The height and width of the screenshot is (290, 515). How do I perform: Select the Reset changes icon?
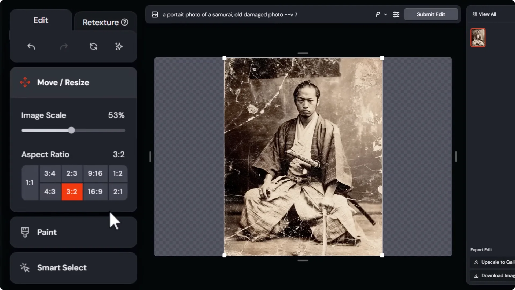pos(93,46)
